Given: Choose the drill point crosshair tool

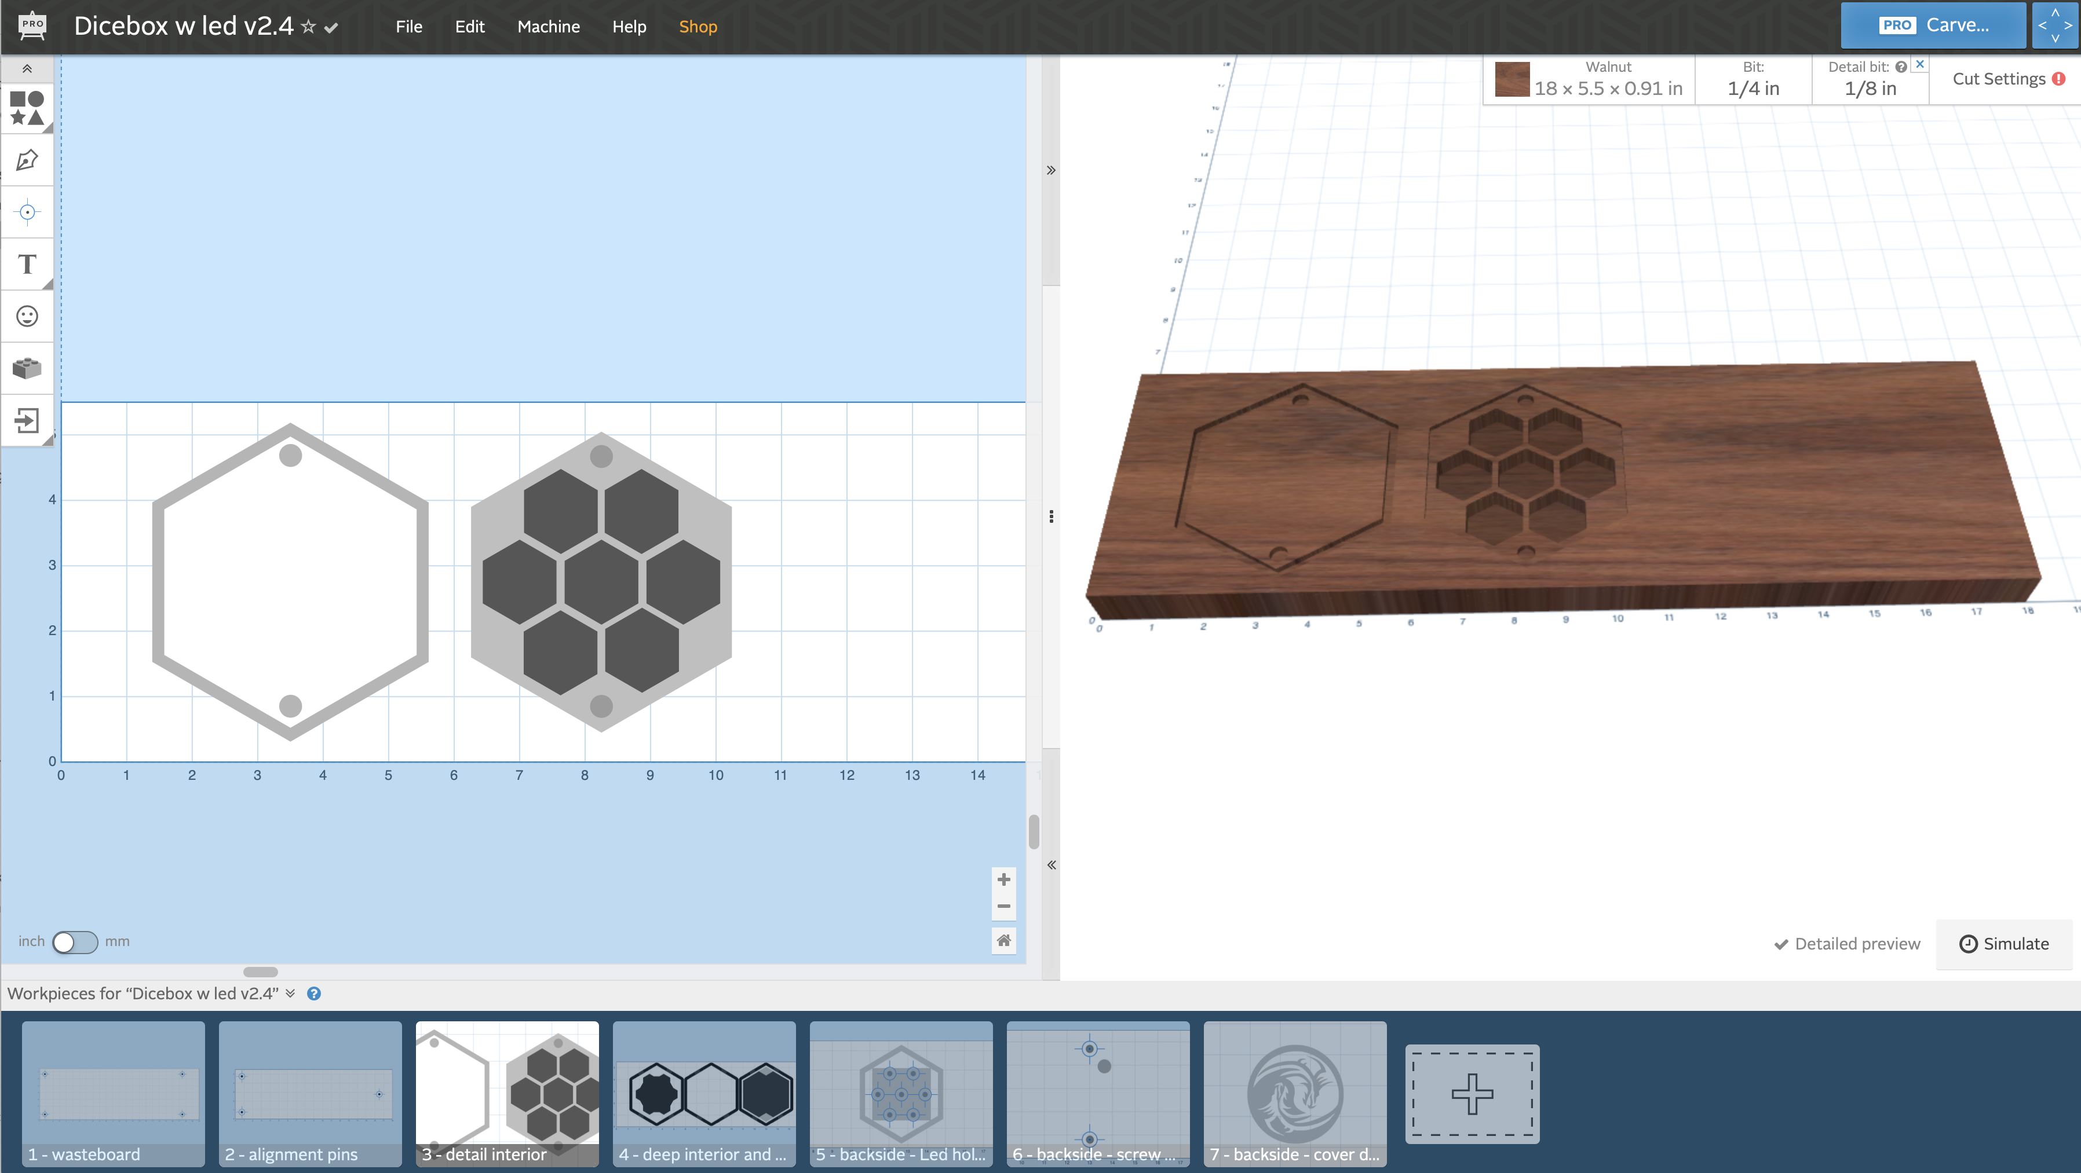Looking at the screenshot, I should tap(27, 212).
